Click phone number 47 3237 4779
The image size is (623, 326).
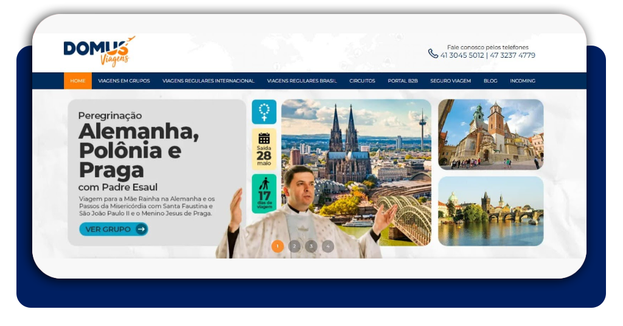tap(512, 55)
